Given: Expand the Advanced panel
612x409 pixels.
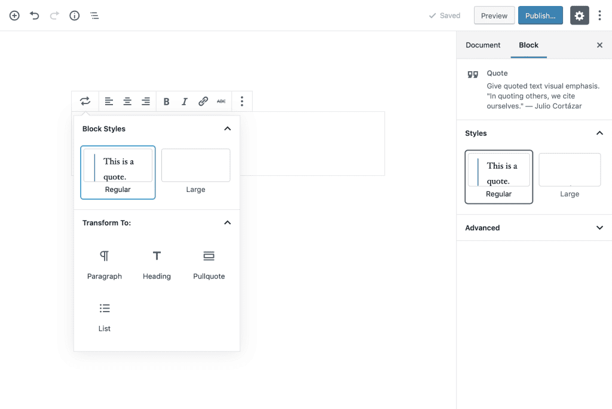Looking at the screenshot, I should pos(534,228).
